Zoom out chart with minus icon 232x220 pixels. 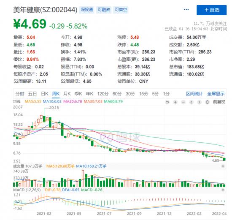point(183,102)
